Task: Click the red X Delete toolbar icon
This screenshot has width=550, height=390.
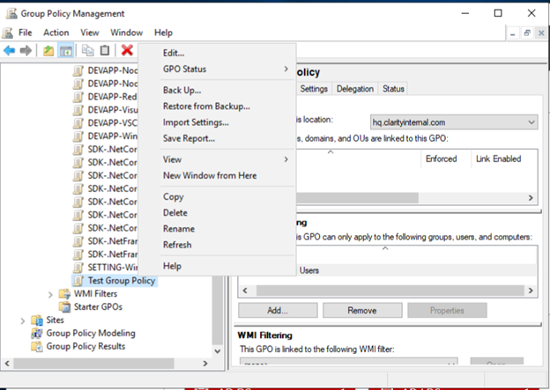Action: [x=127, y=50]
